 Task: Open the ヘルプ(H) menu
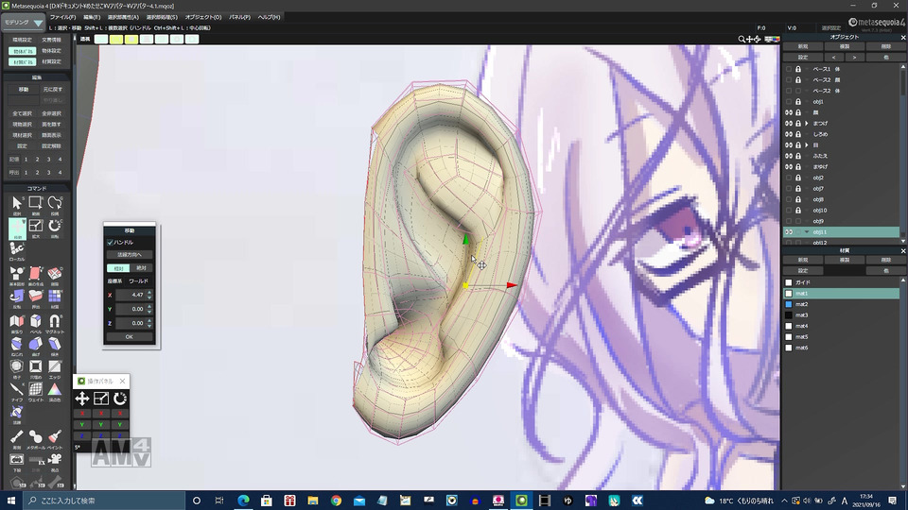[x=269, y=17]
